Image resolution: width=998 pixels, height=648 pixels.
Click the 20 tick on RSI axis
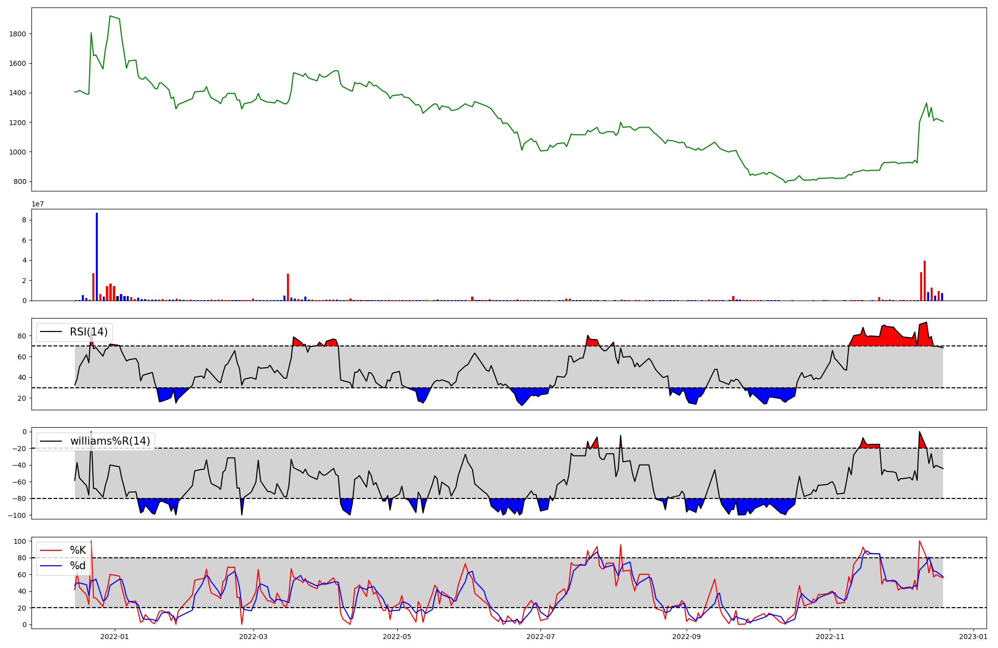22,398
